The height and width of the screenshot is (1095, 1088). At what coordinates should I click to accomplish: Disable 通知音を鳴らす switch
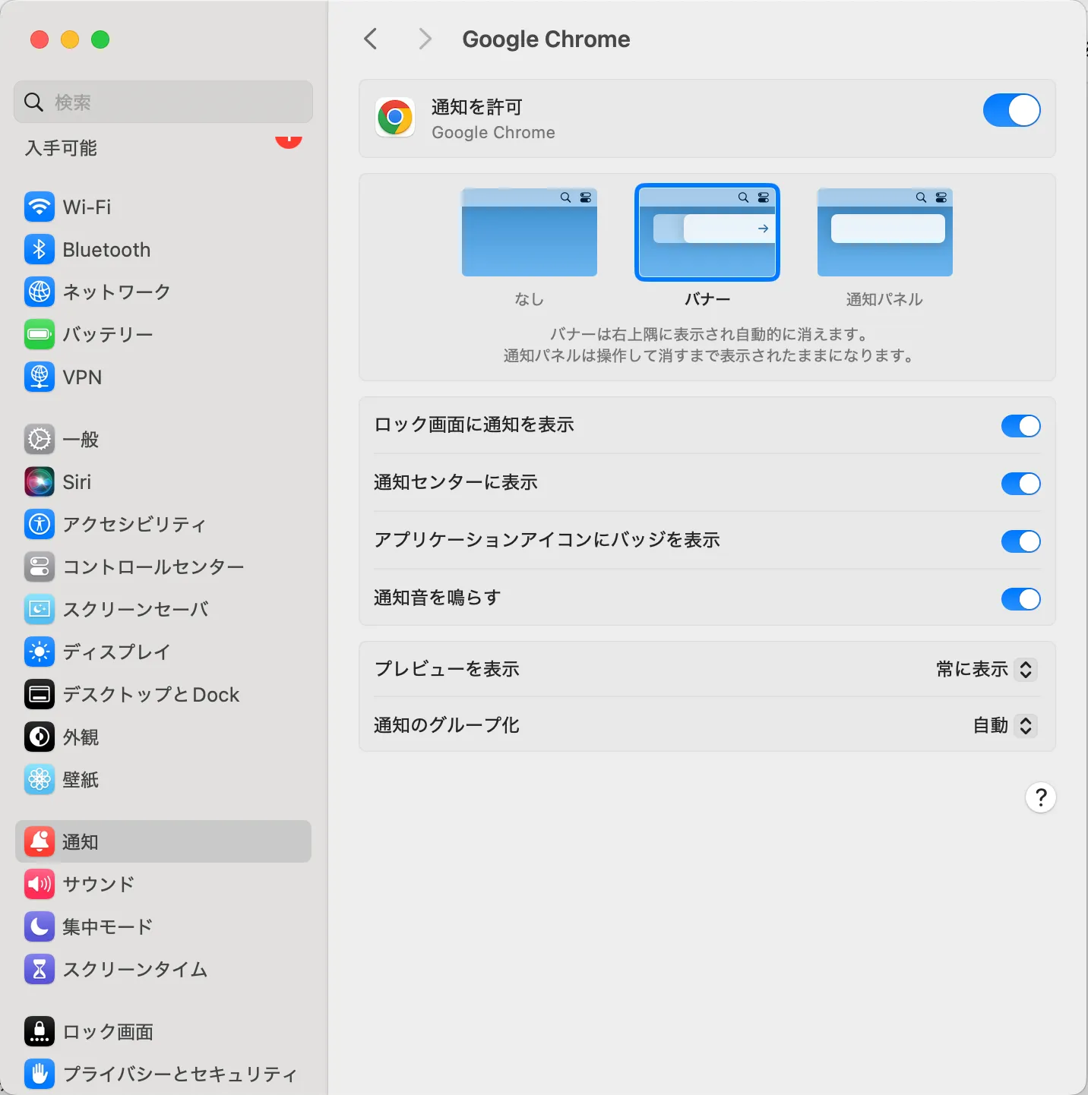click(x=1020, y=599)
